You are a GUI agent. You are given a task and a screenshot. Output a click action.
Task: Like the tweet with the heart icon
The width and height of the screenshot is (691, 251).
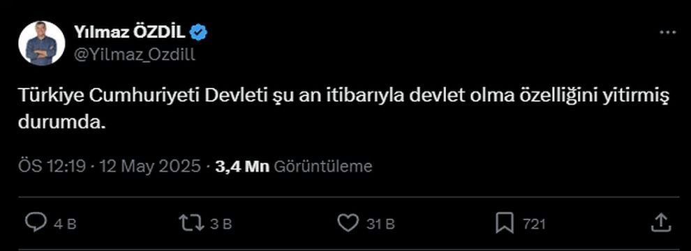(348, 223)
